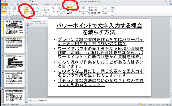Click the スライド 1/9 status indicator
This screenshot has width=172, height=106.
point(5,105)
